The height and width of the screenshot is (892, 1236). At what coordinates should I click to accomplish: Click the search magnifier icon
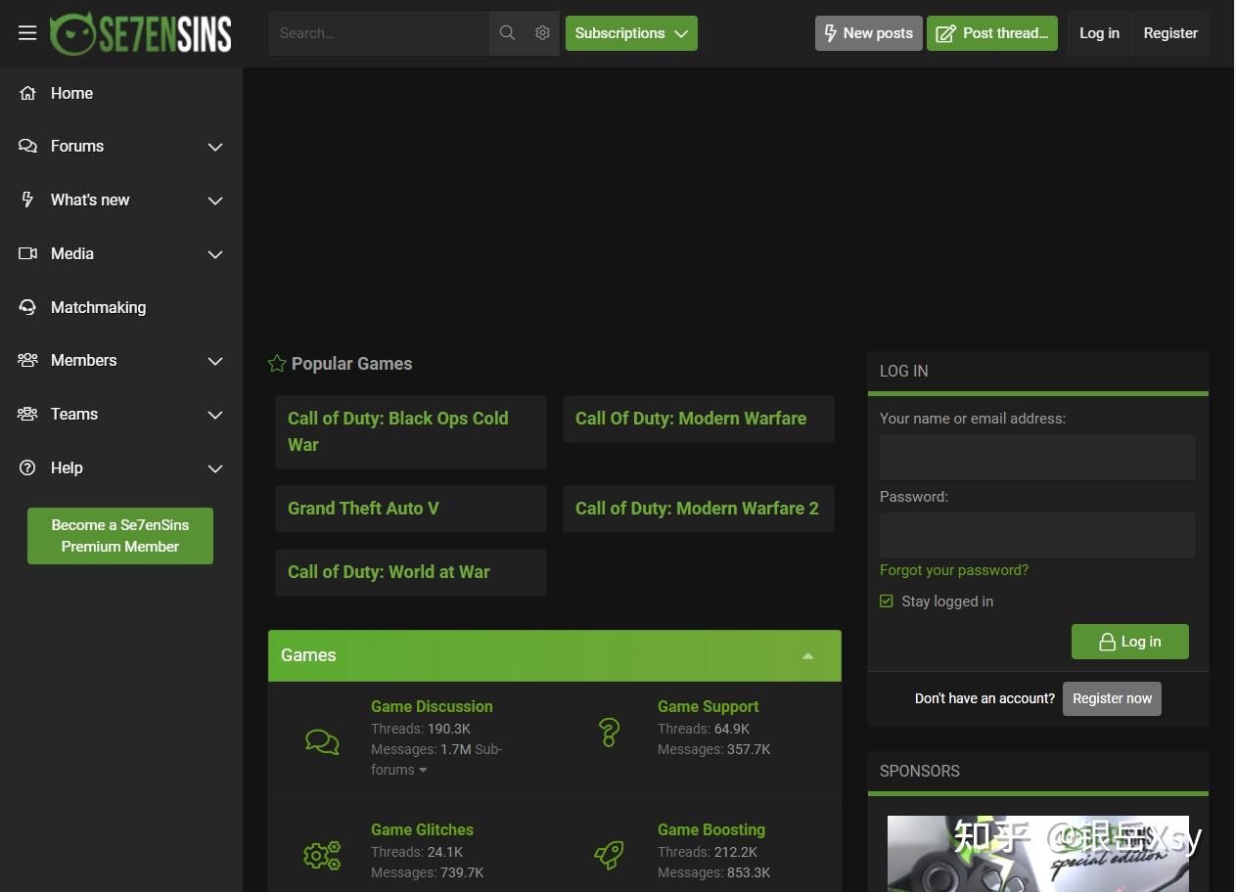coord(507,33)
